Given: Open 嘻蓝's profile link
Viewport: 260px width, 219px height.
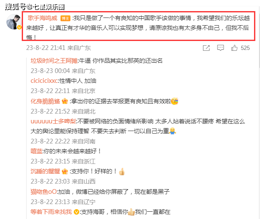Looking at the screenshot, I should click(x=37, y=151).
